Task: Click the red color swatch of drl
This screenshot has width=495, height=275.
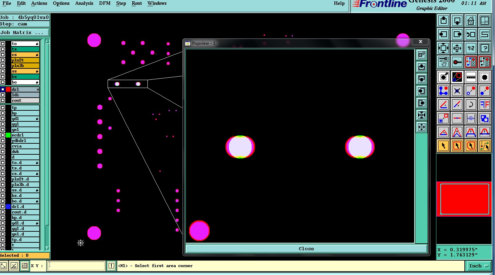Action: click(x=8, y=89)
